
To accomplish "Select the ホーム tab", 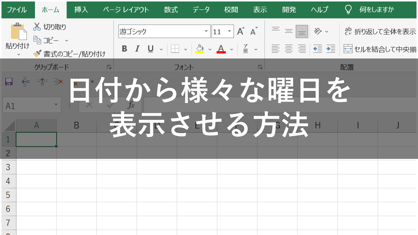I will point(50,10).
